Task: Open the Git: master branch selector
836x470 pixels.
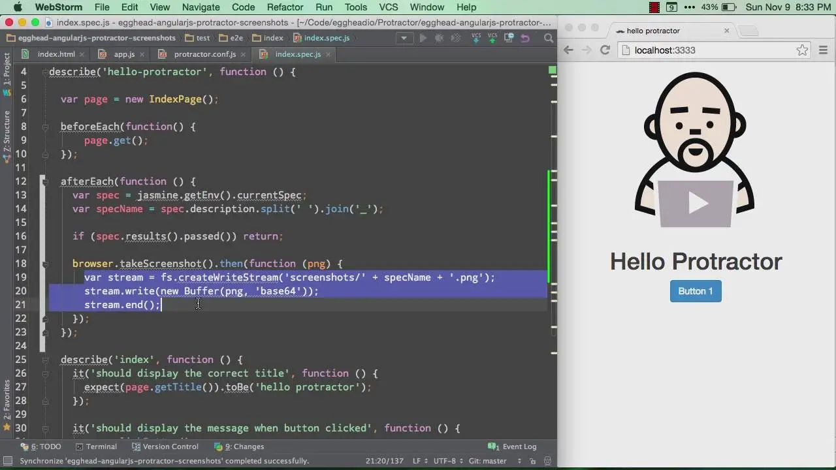Action: pos(494,461)
